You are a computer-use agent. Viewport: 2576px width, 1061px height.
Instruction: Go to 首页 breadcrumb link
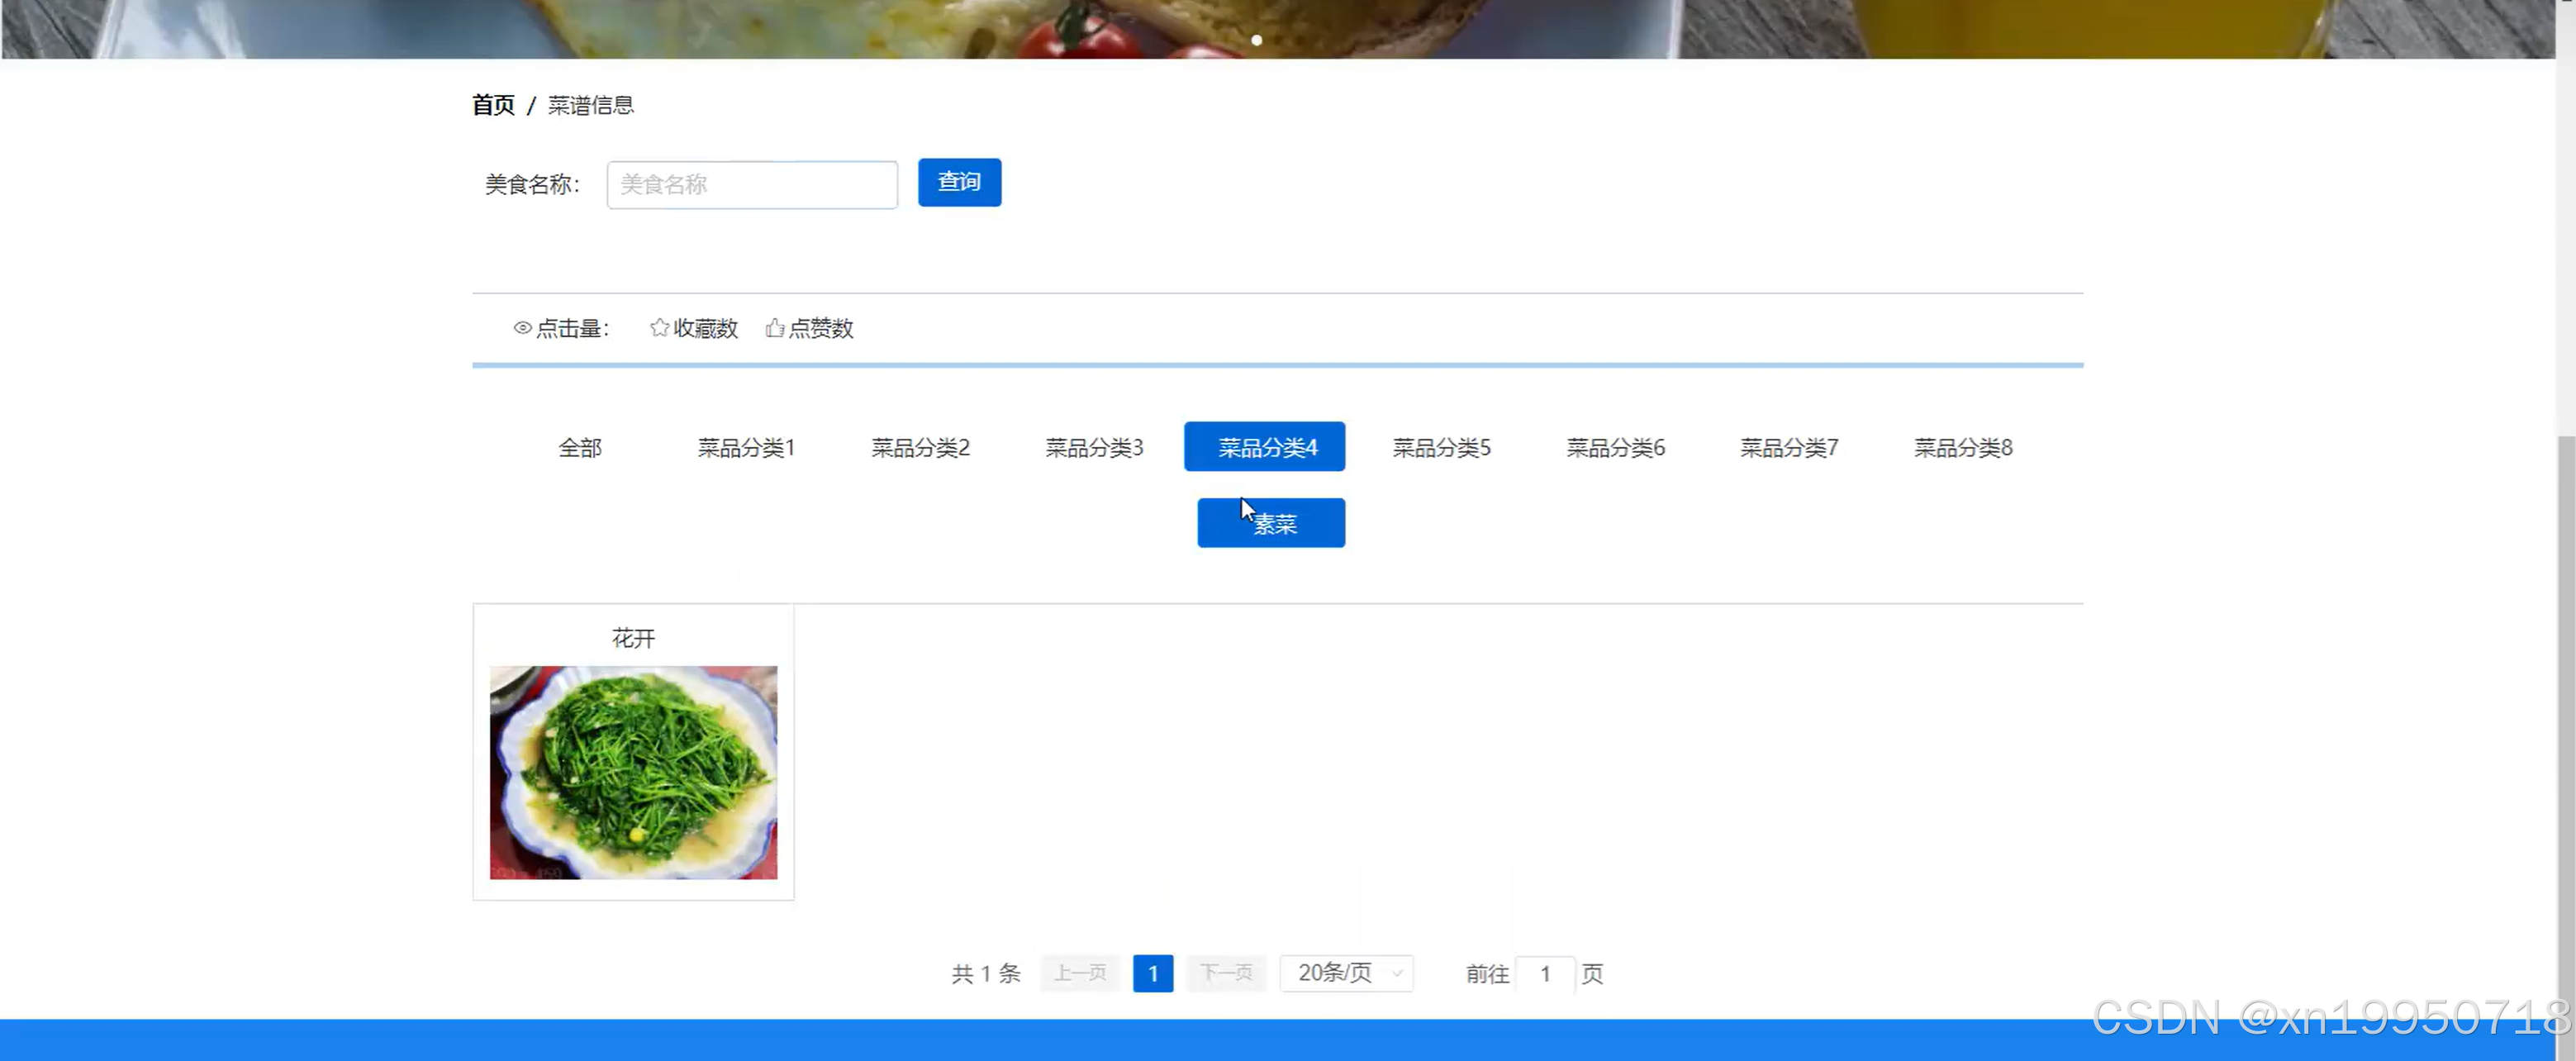tap(493, 105)
